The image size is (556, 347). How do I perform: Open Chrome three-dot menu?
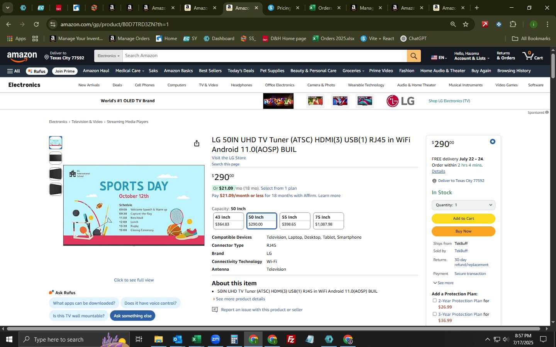pos(548,24)
